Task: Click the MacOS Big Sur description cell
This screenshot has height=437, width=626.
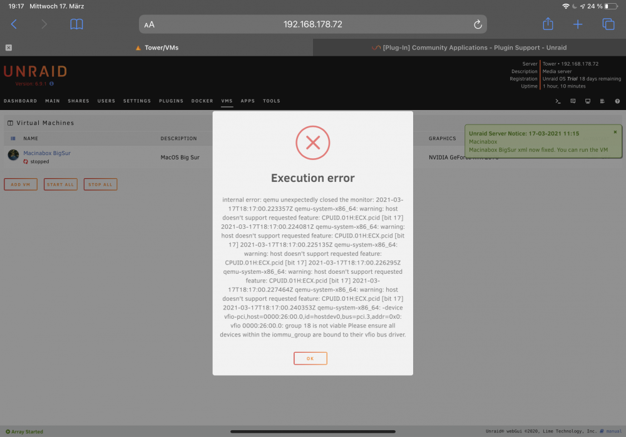Action: click(x=180, y=158)
